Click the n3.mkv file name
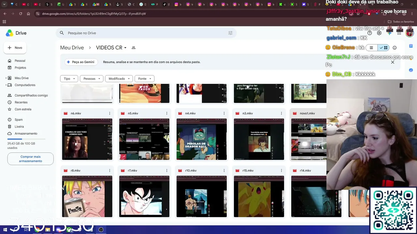 pyautogui.click(x=248, y=113)
